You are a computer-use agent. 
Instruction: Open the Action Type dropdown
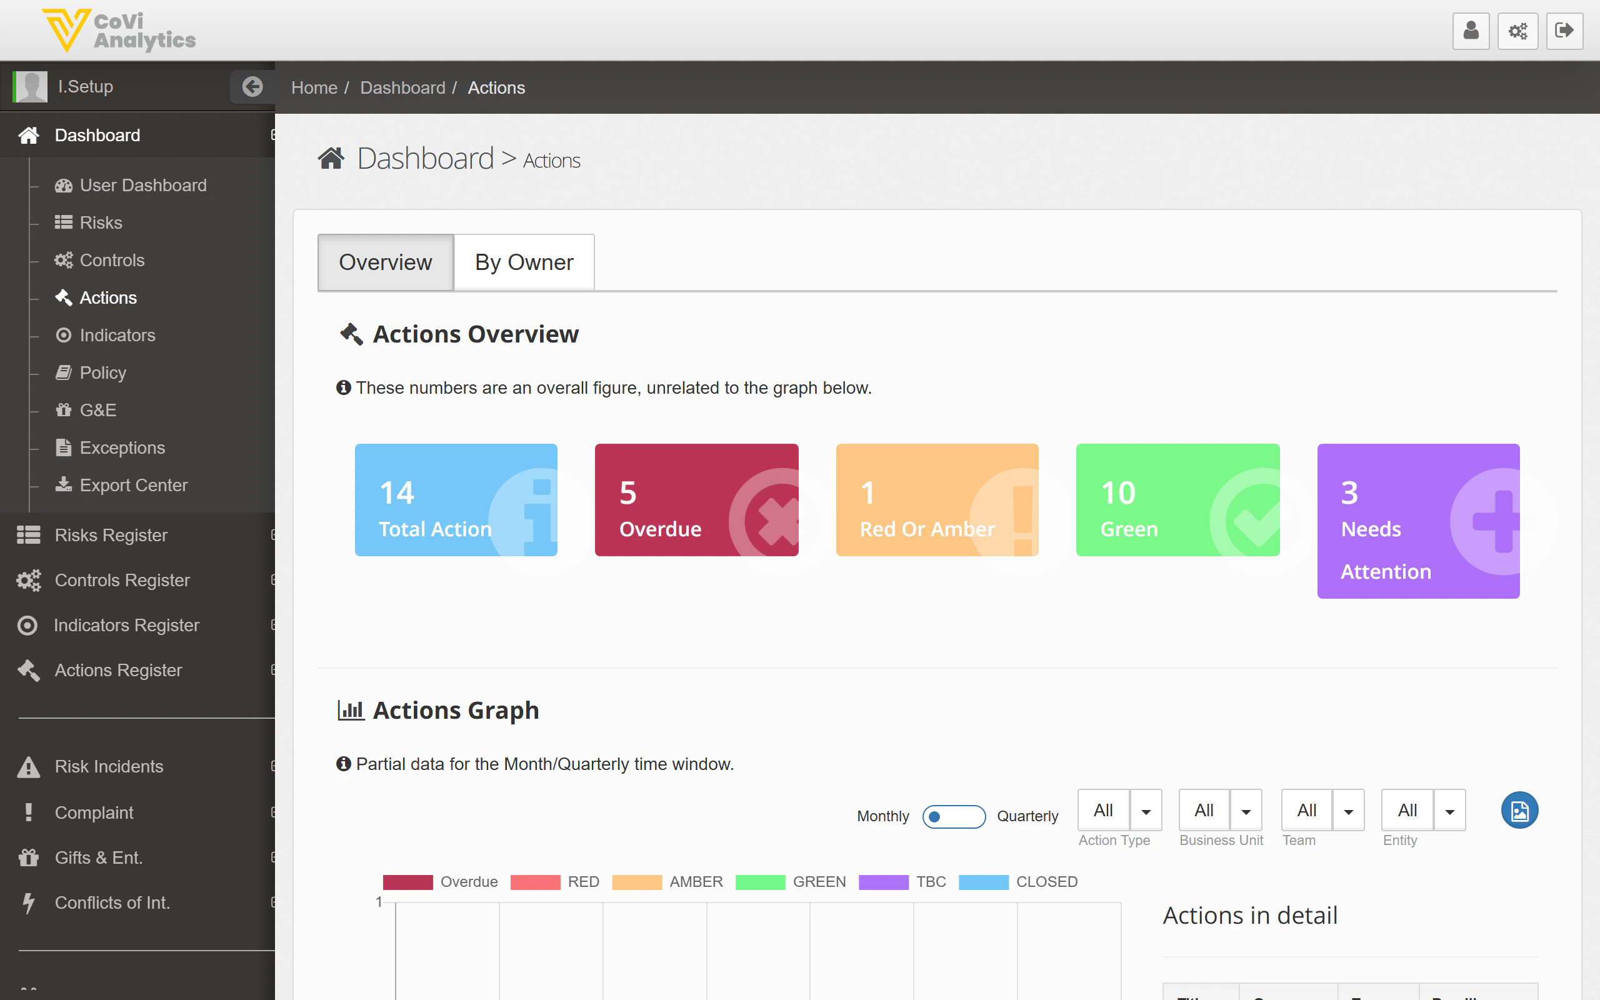point(1147,810)
